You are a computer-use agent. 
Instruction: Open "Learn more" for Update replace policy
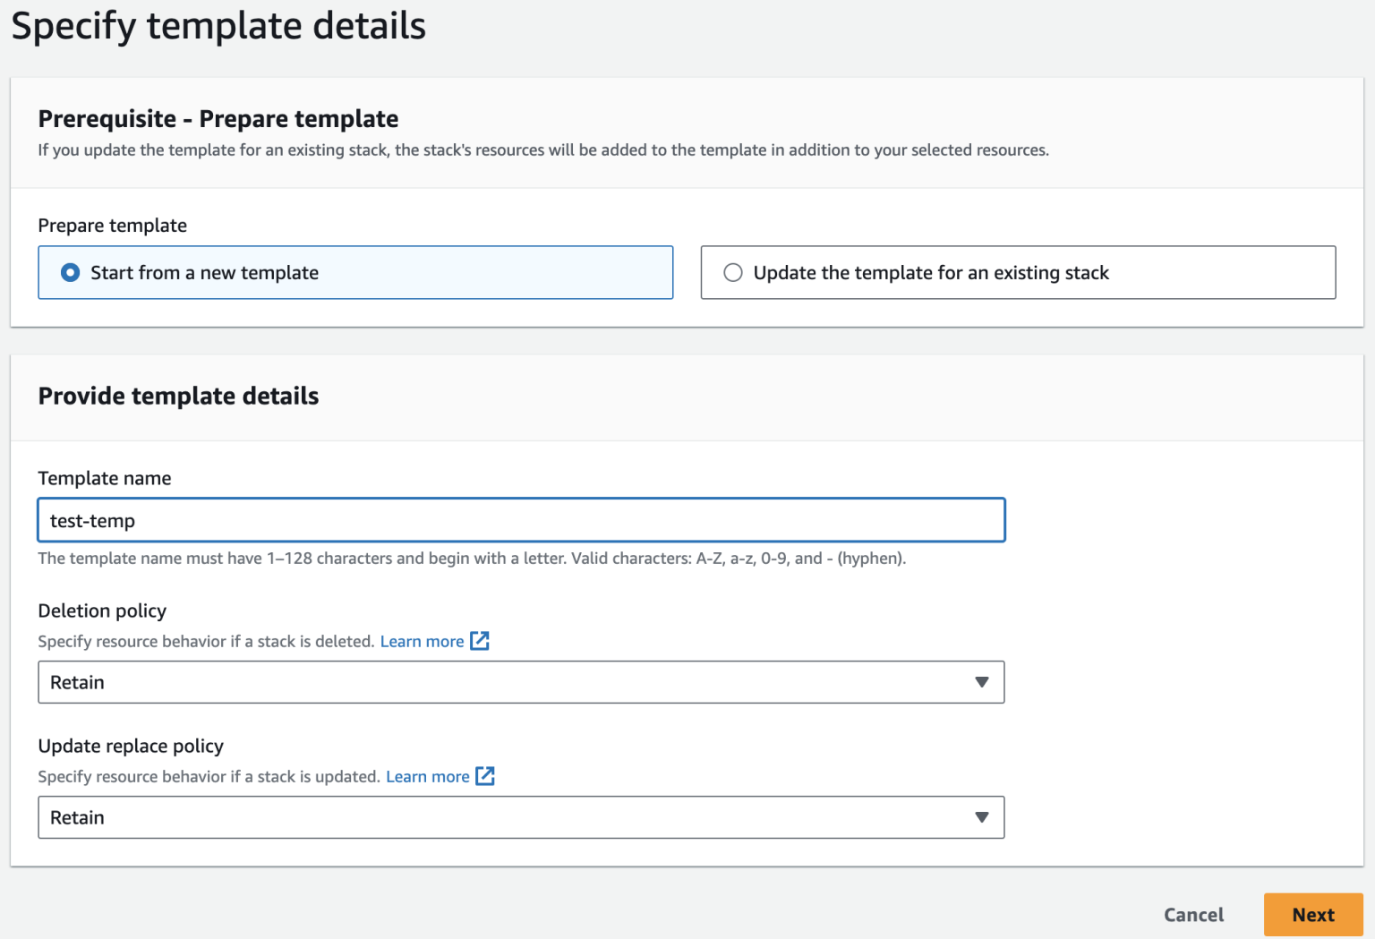428,776
